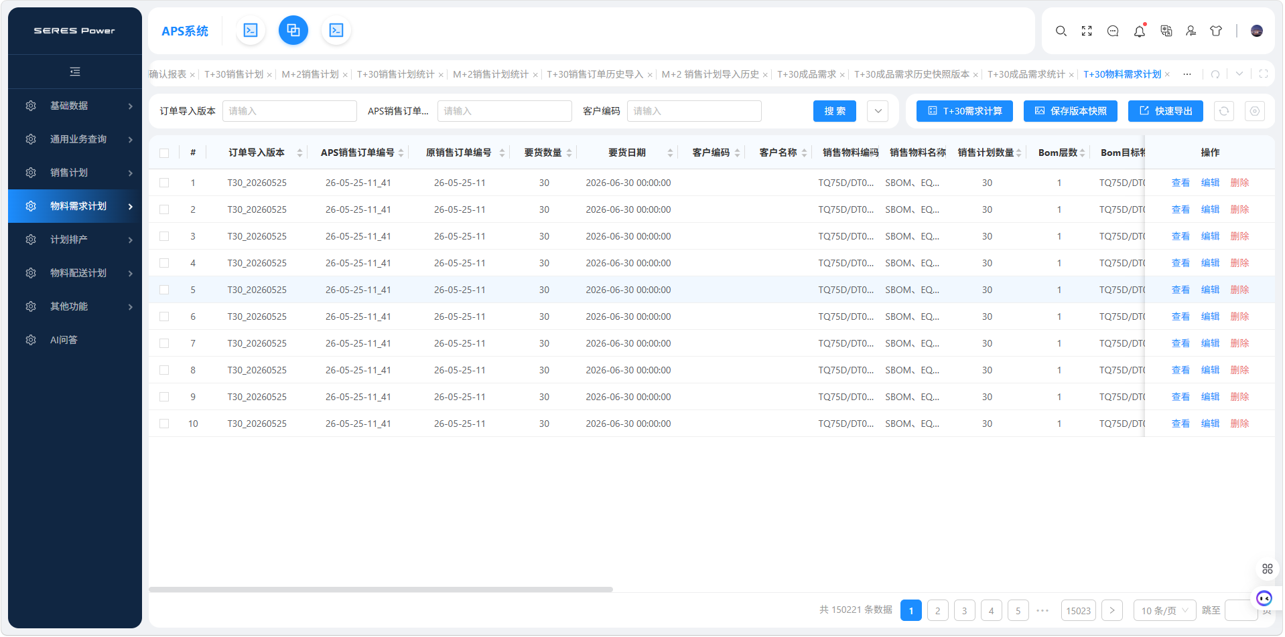Focus the 跳至 page jump input

[1241, 610]
